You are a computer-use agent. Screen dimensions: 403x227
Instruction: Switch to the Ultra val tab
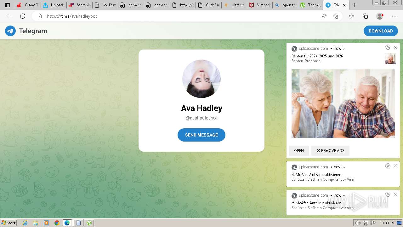(x=235, y=5)
